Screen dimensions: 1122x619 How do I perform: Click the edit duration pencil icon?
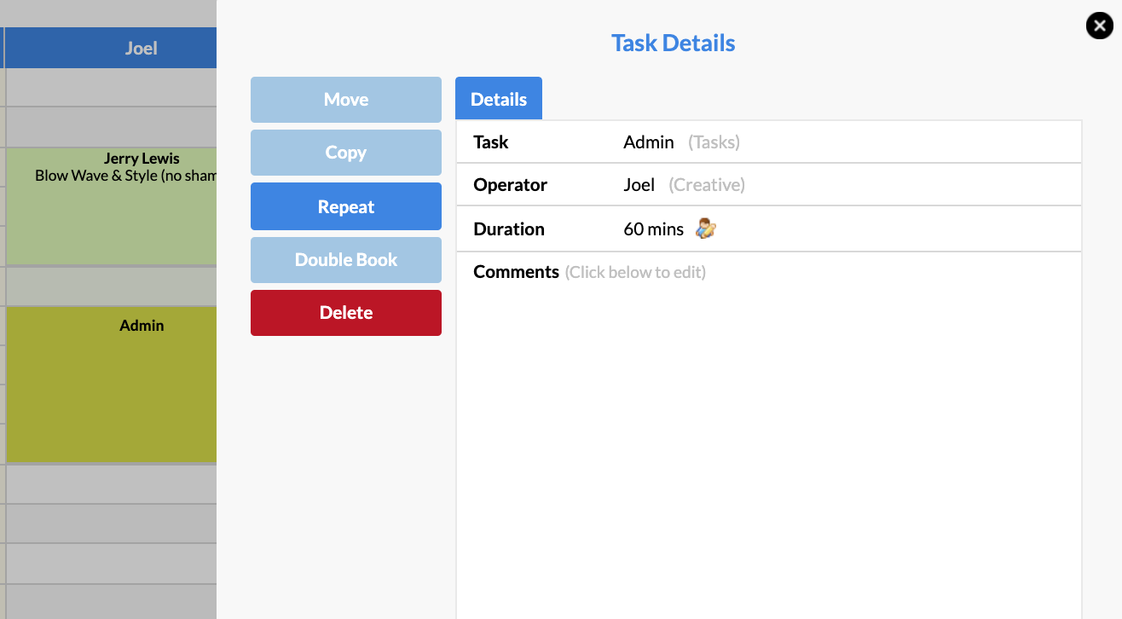(704, 229)
